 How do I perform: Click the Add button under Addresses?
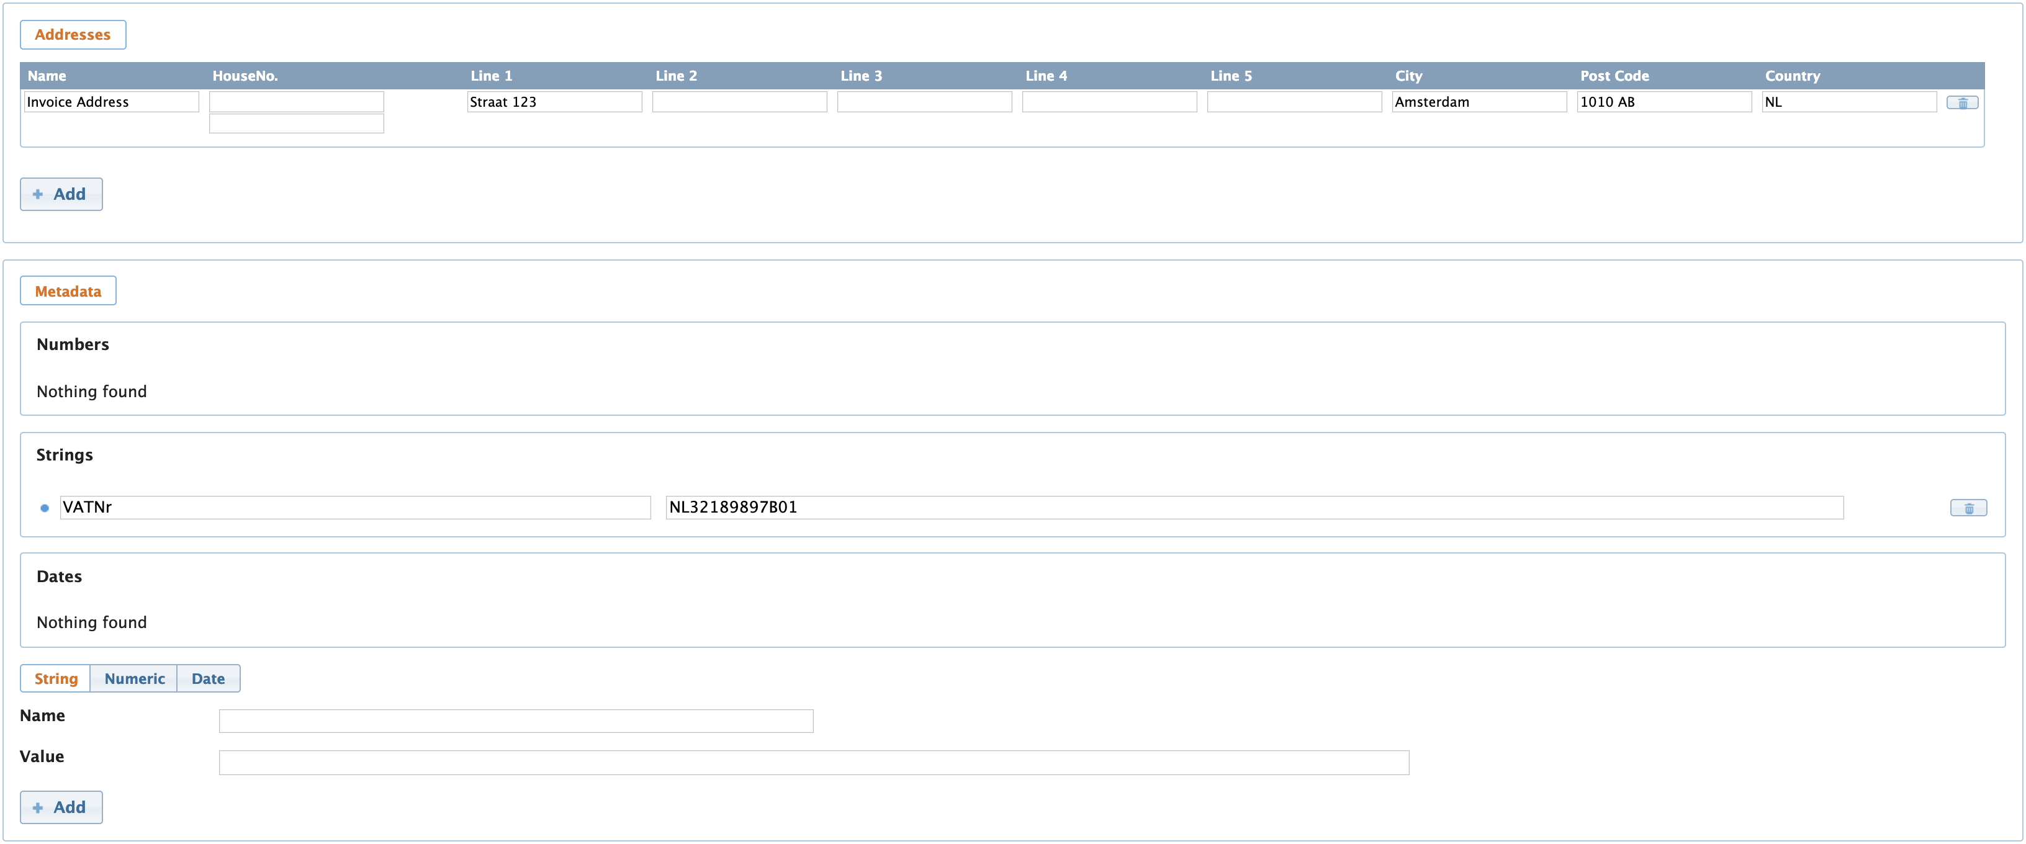point(61,194)
